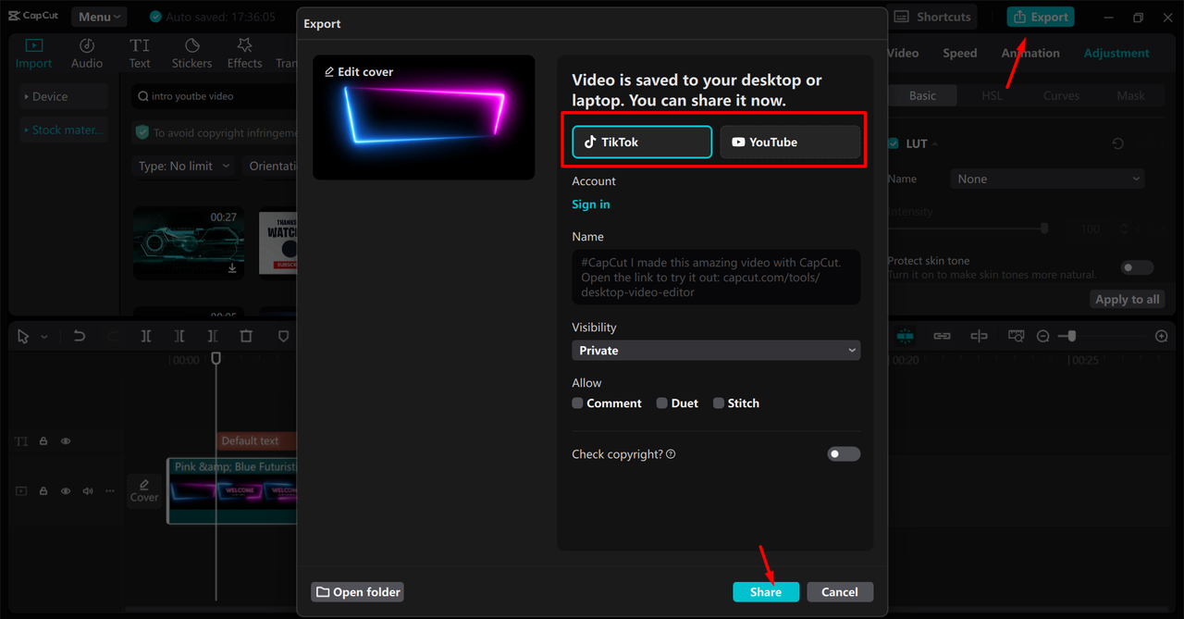Open the Import media tab
The image size is (1184, 619).
click(33, 53)
